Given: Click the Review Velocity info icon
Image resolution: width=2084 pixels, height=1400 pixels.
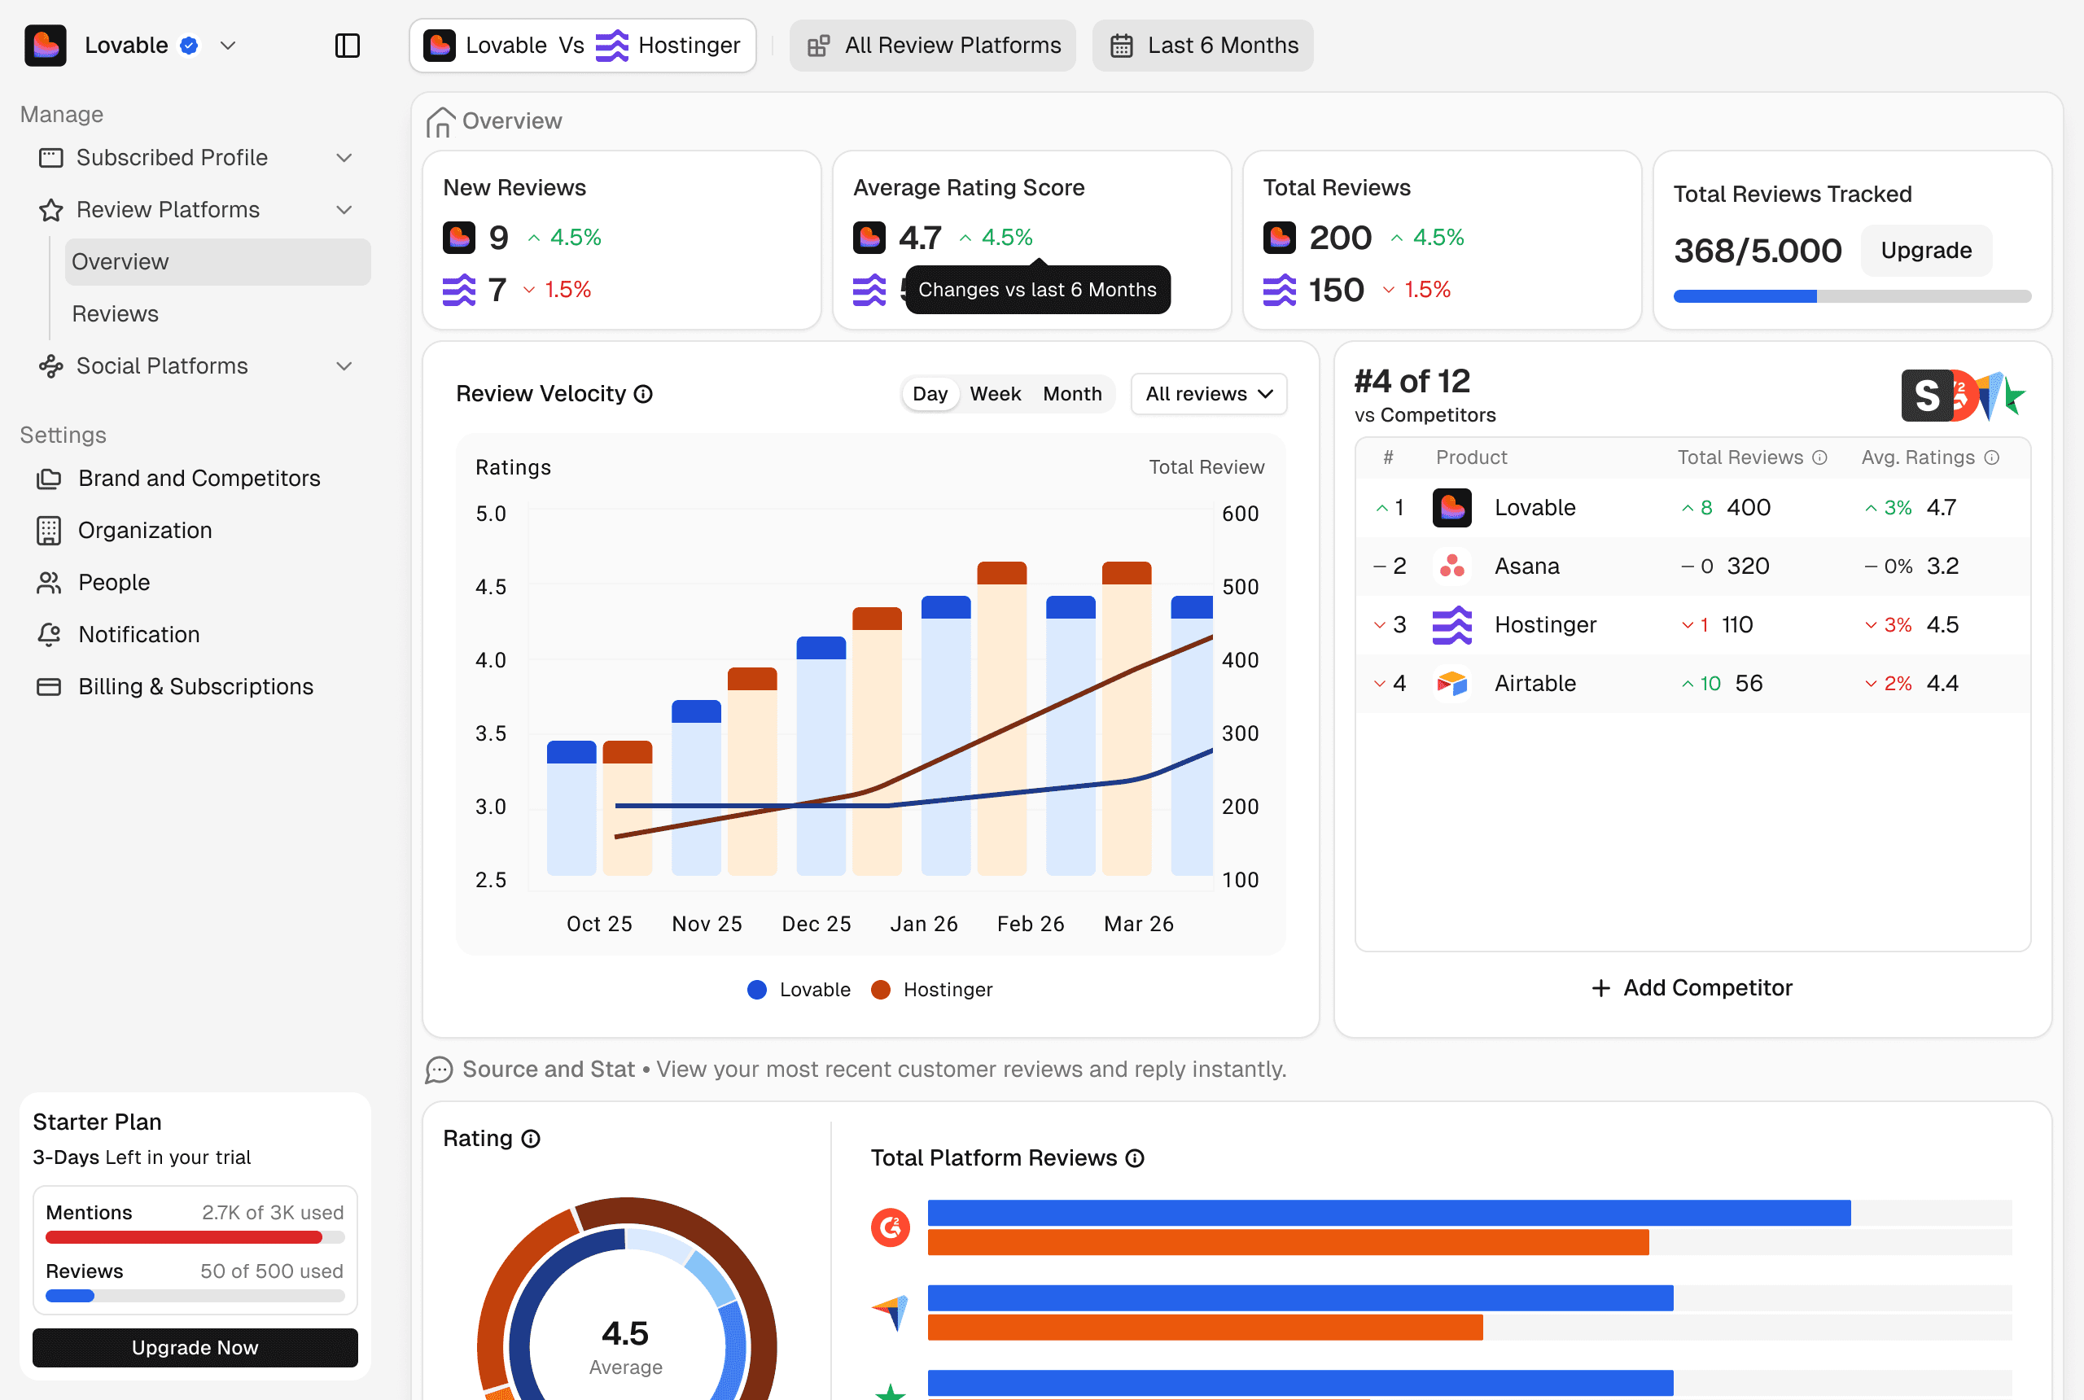Looking at the screenshot, I should [644, 394].
